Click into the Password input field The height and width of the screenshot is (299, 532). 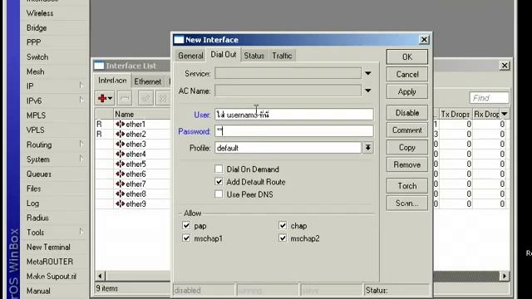coord(293,131)
